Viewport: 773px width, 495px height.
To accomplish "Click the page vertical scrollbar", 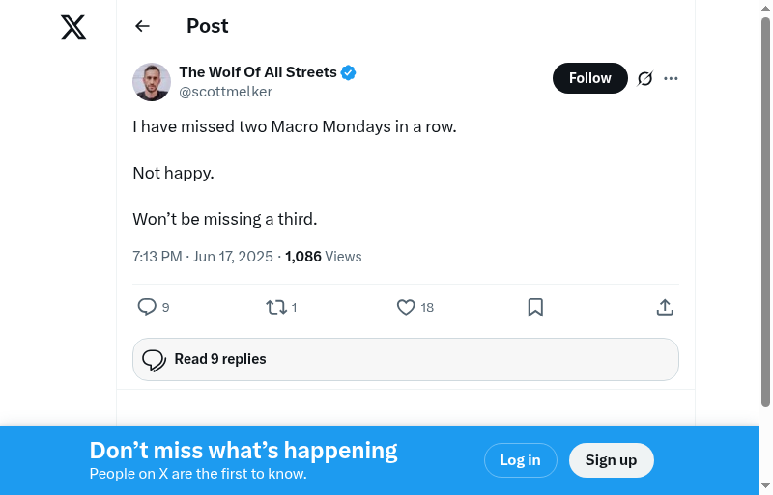I will (x=765, y=212).
